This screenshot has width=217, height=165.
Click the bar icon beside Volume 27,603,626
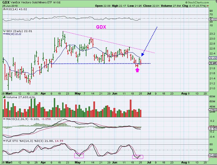(4, 97)
